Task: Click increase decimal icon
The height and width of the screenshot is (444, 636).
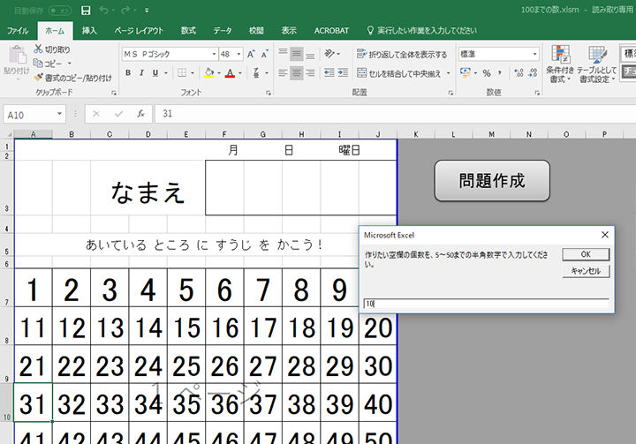Action: coord(519,73)
